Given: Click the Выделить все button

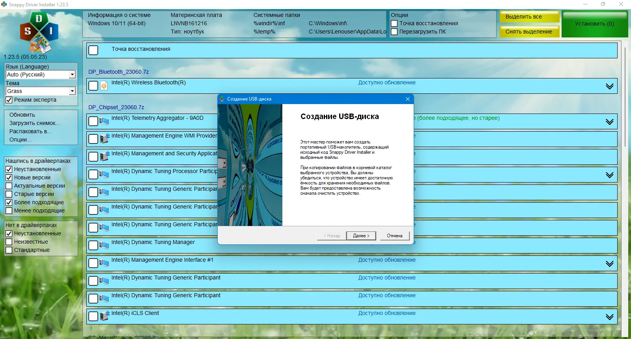Looking at the screenshot, I should 529,17.
